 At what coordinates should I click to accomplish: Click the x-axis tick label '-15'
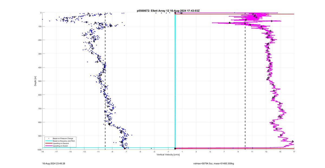(x=70, y=152)
